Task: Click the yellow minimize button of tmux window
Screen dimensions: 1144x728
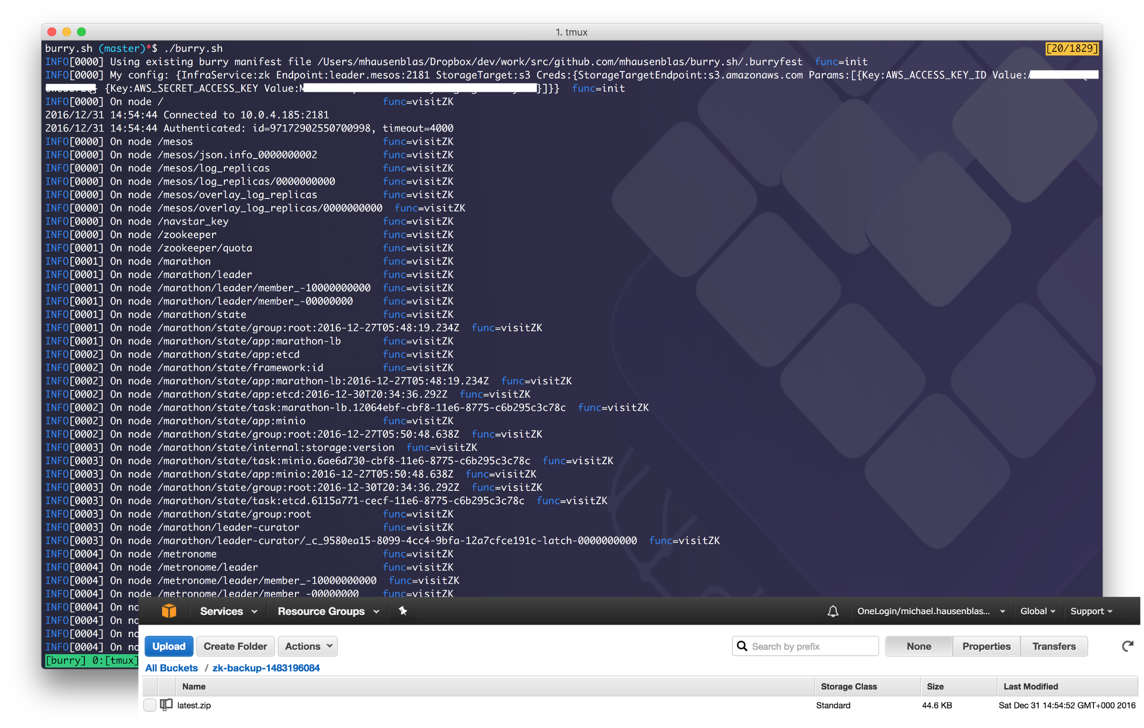Action: point(67,32)
